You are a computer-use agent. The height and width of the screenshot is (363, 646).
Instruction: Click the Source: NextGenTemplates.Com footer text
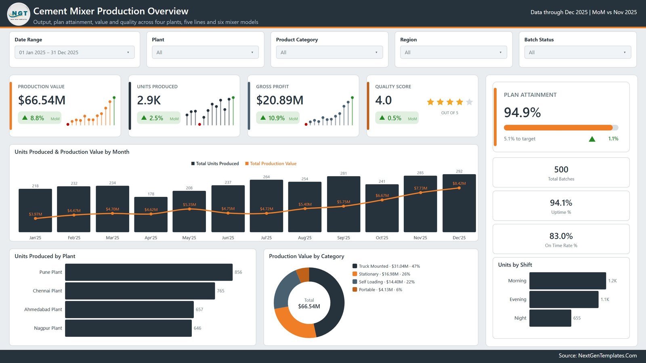(598, 356)
